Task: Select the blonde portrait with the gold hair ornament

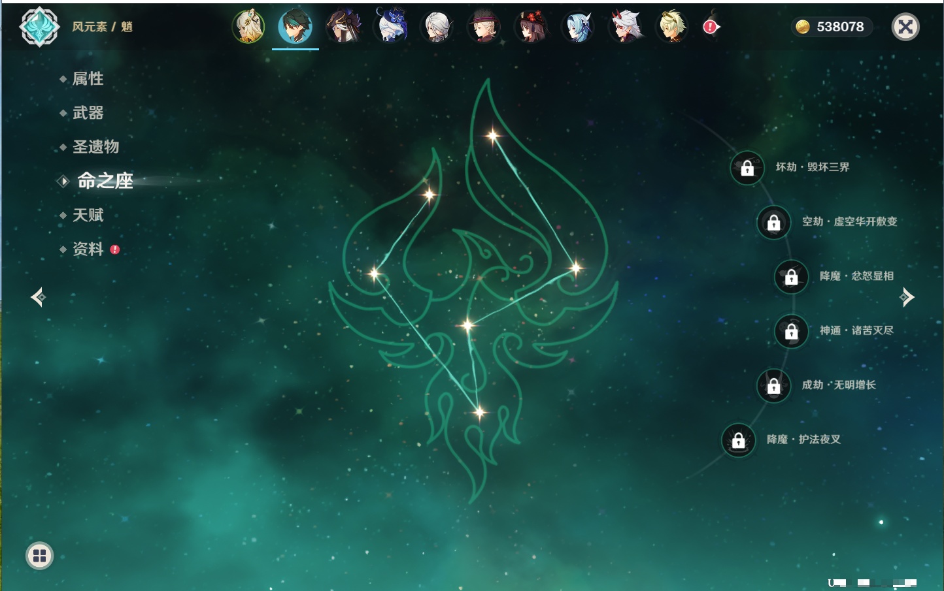Action: pos(673,27)
